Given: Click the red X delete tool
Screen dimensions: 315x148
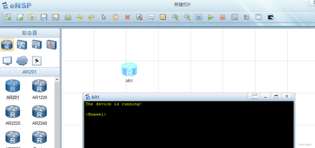Looking at the screenshot, I should (127, 17).
